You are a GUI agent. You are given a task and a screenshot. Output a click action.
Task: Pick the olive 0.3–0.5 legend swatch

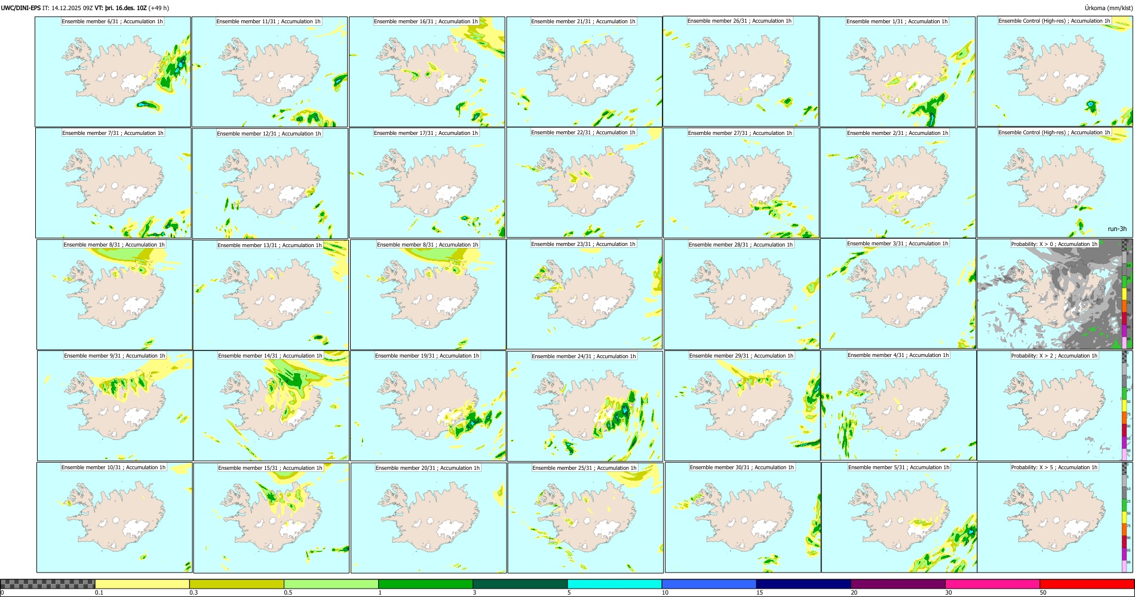(x=237, y=584)
